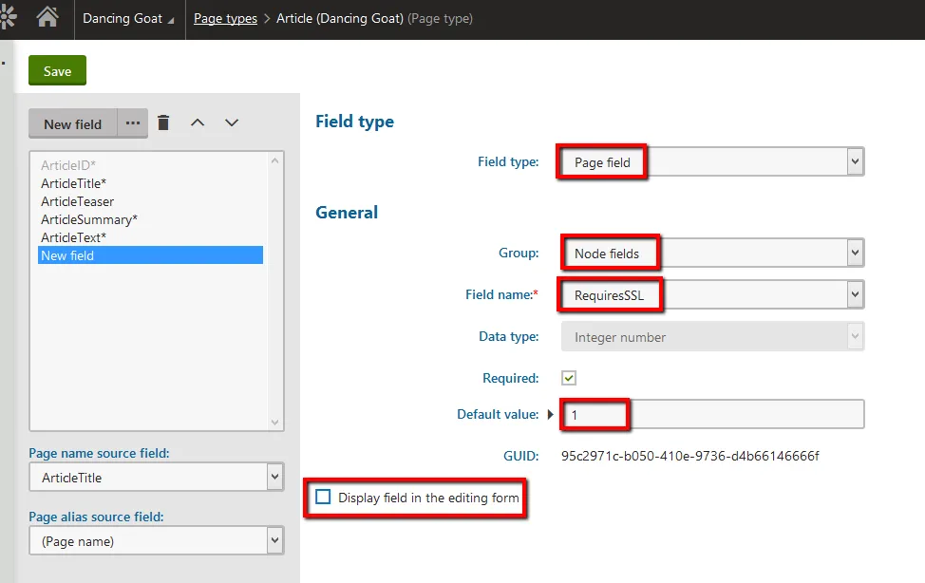Click the New field button
Image resolution: width=925 pixels, height=583 pixels.
[72, 124]
